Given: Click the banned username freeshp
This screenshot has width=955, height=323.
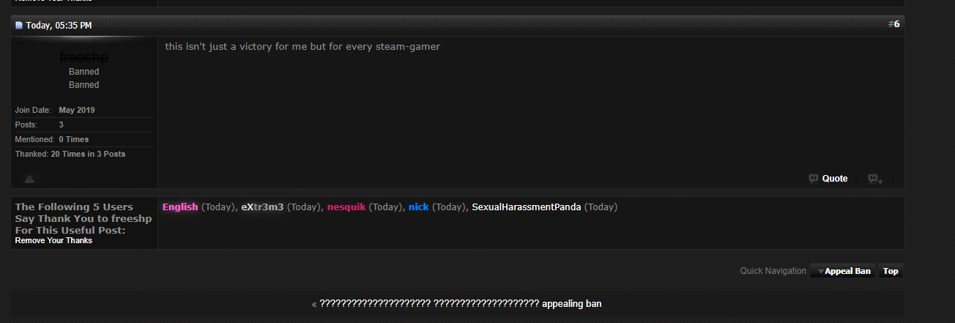Looking at the screenshot, I should [83, 57].
